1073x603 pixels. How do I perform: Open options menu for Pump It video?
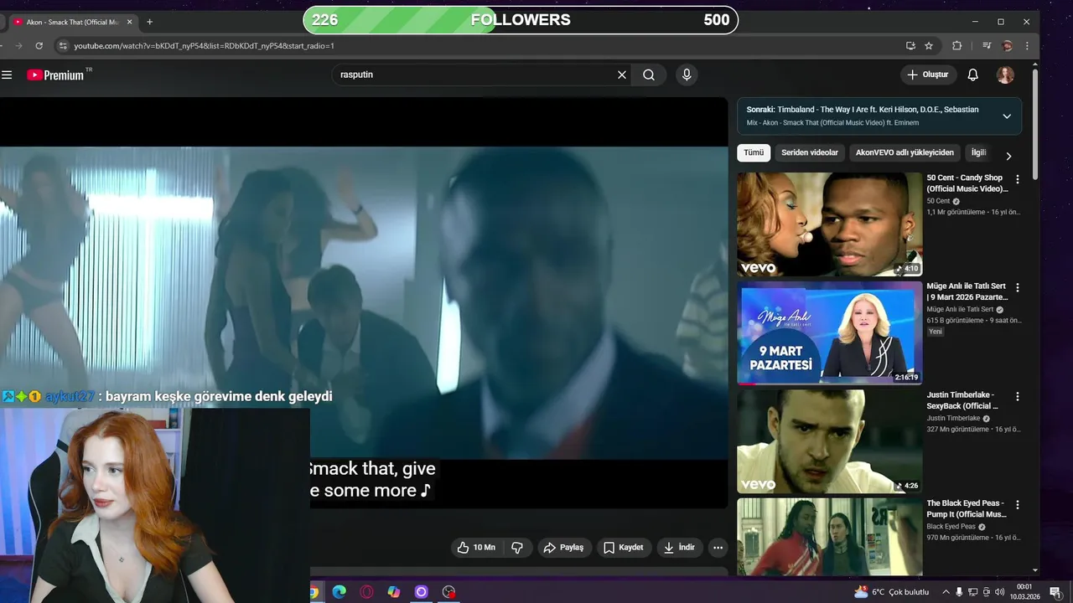(1018, 505)
